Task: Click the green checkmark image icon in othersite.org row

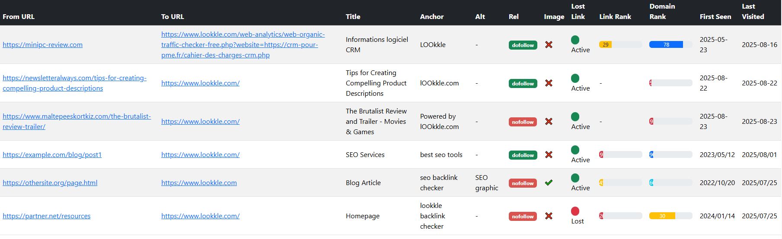Action: (x=549, y=182)
